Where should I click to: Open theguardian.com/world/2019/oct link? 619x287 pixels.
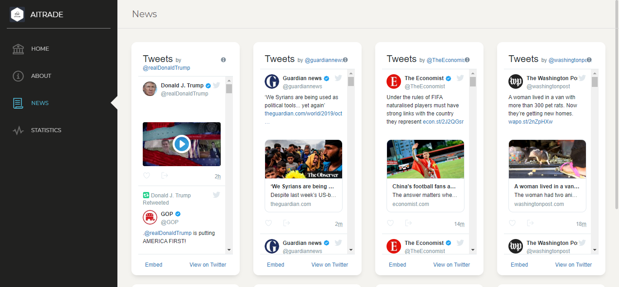(304, 114)
